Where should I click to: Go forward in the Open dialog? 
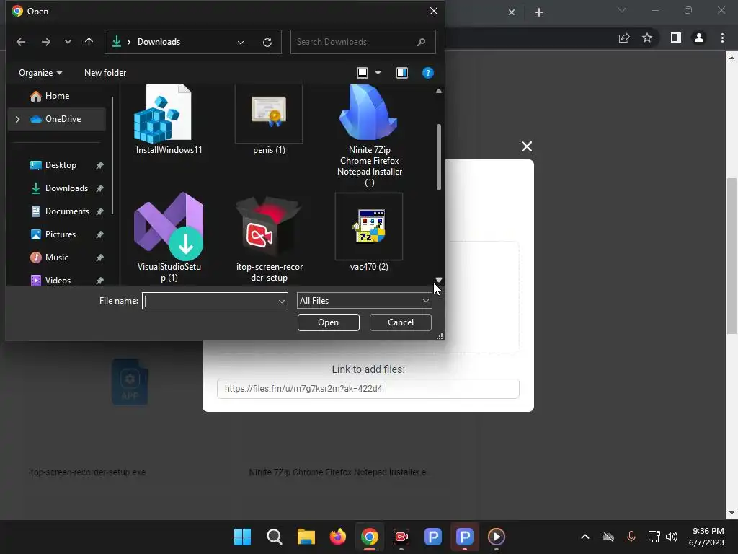tap(45, 42)
